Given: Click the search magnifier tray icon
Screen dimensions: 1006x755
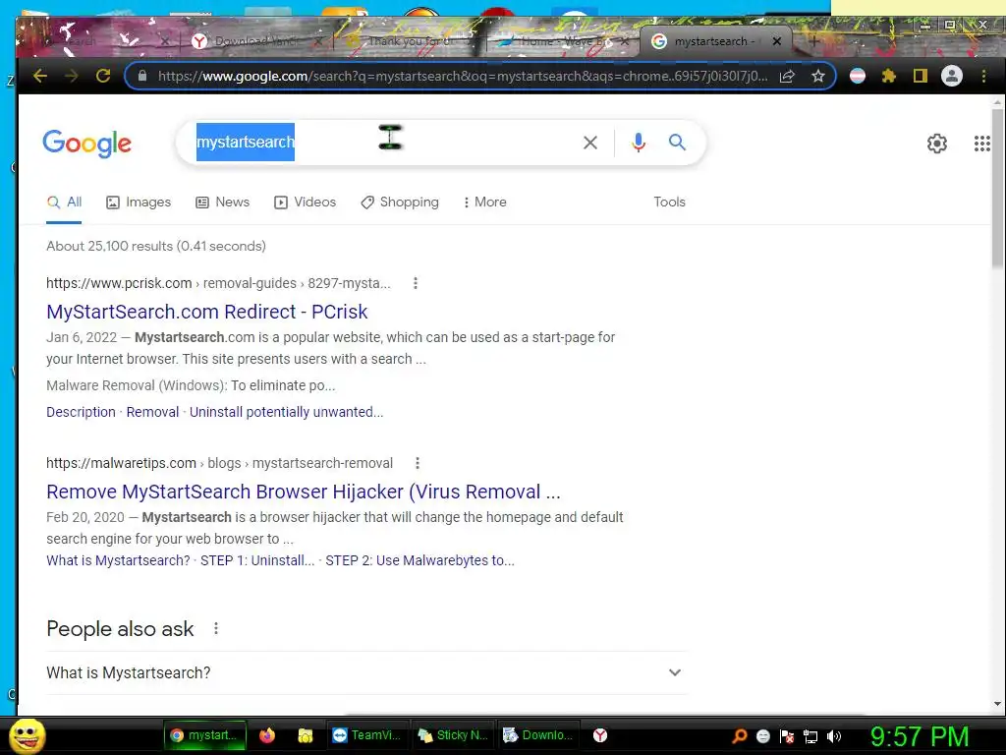Looking at the screenshot, I should click(x=739, y=736).
